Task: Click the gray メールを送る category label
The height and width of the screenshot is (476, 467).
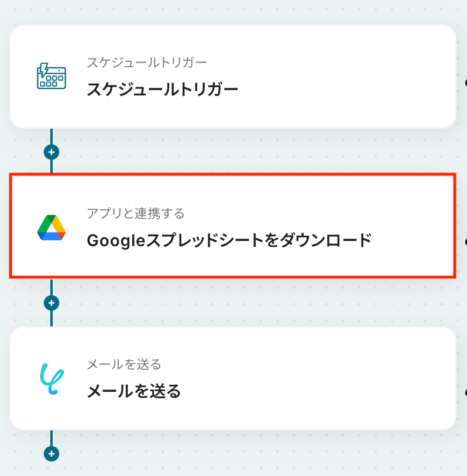Action: tap(123, 364)
